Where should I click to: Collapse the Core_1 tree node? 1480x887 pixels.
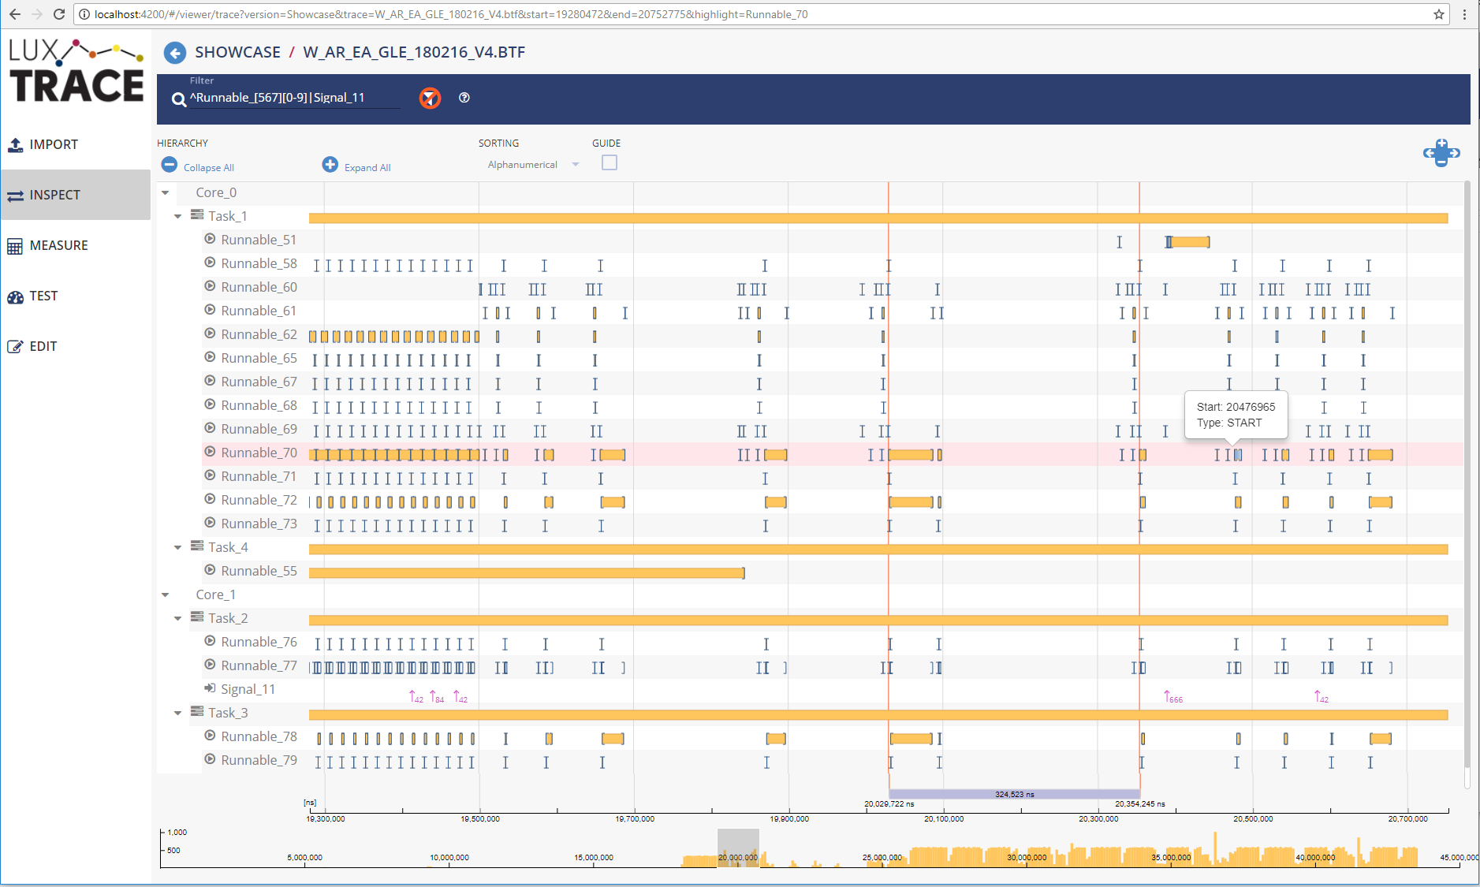pyautogui.click(x=166, y=594)
